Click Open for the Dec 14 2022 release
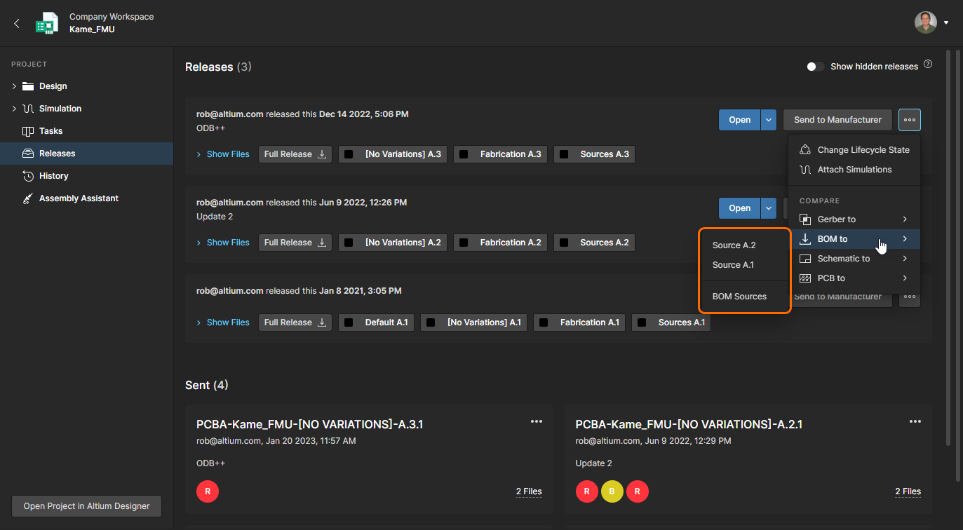Screen dimensions: 963x530 tap(740, 120)
